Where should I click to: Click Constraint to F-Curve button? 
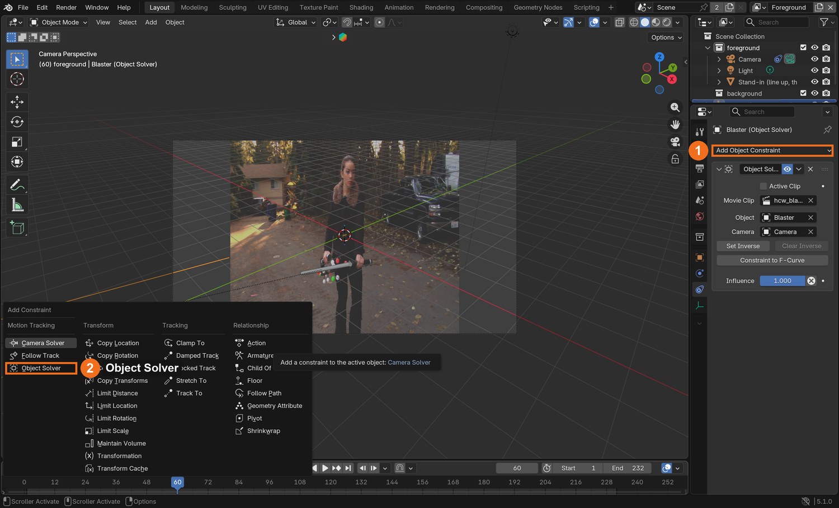pos(772,260)
